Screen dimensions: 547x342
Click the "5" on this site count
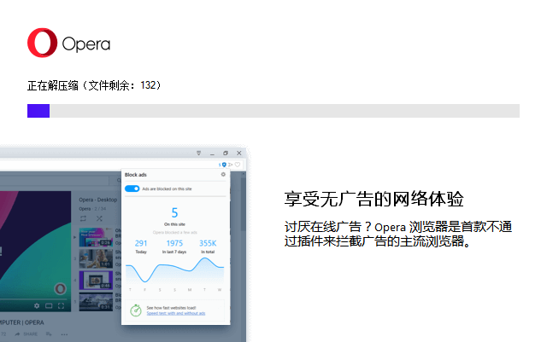[x=174, y=212]
